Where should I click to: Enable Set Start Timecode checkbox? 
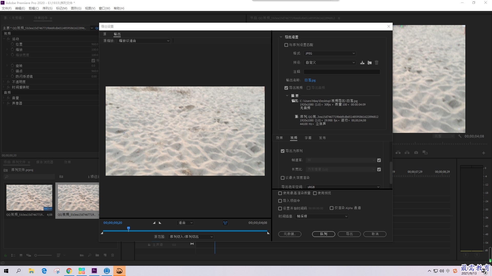[x=280, y=209]
